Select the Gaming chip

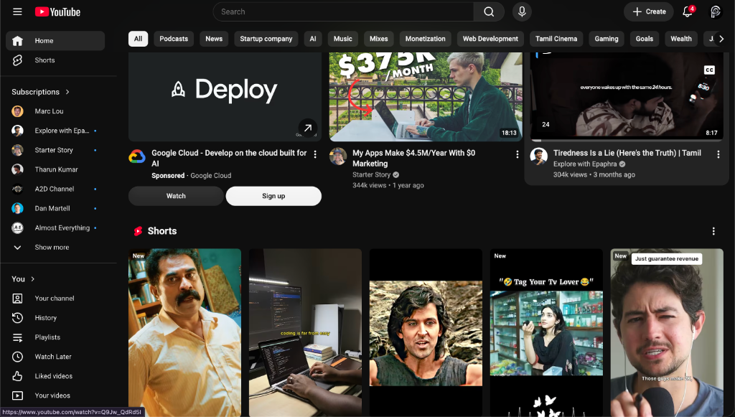click(x=607, y=39)
